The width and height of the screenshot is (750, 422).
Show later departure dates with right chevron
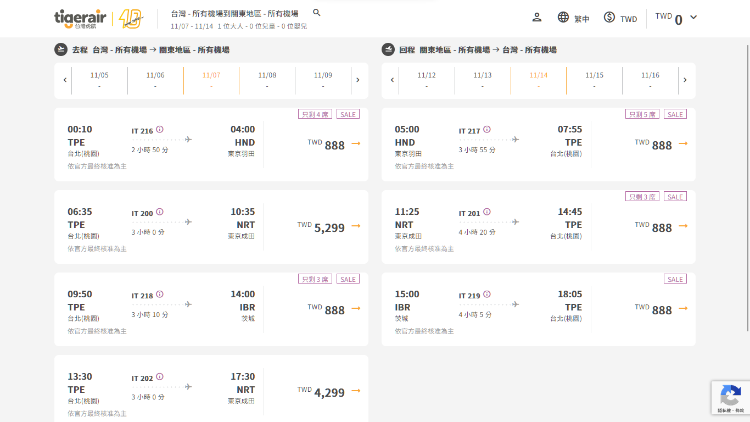pos(358,80)
